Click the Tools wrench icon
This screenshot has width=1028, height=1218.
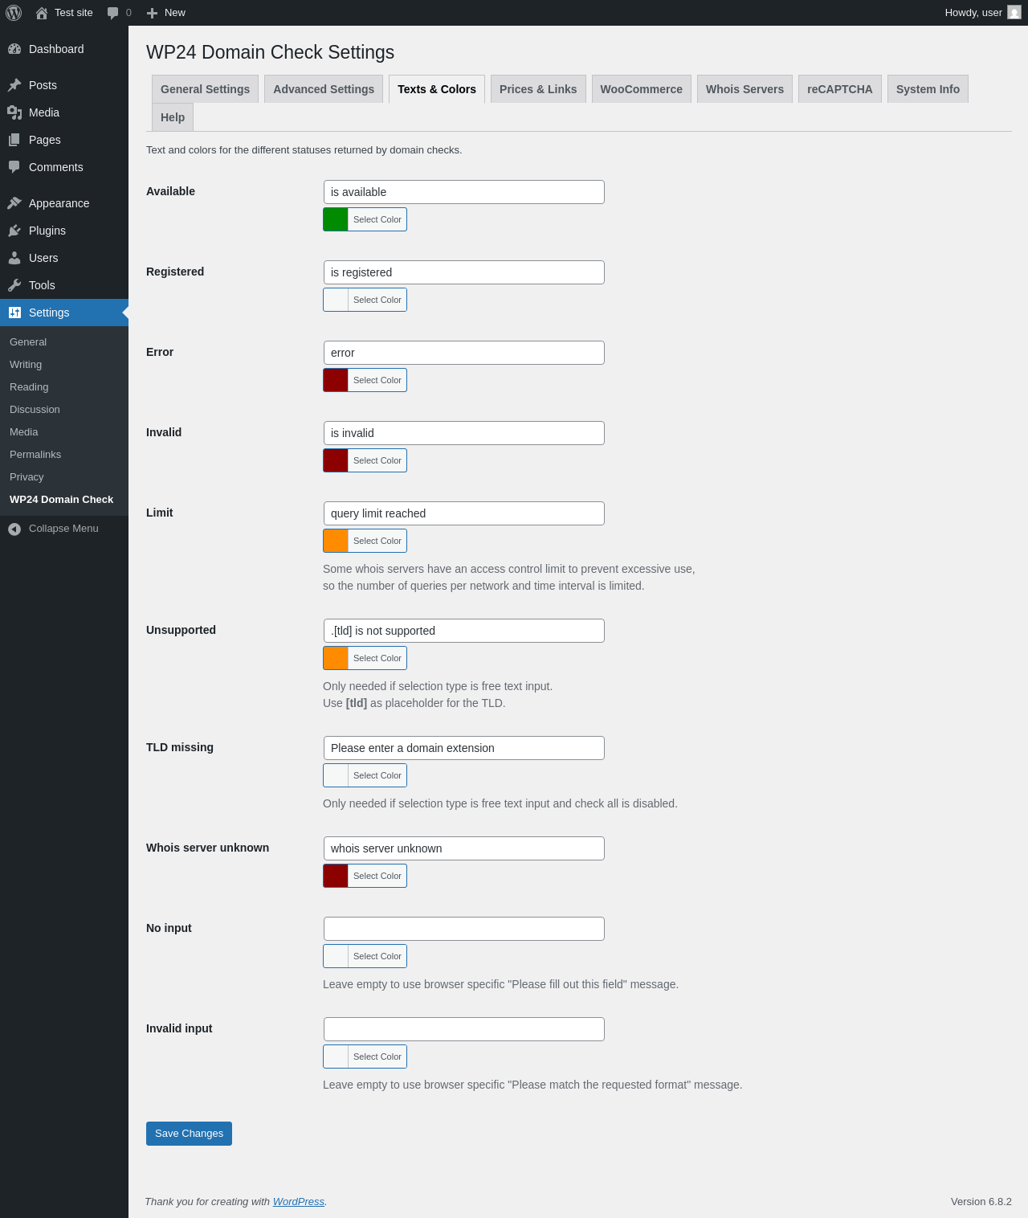[x=14, y=285]
